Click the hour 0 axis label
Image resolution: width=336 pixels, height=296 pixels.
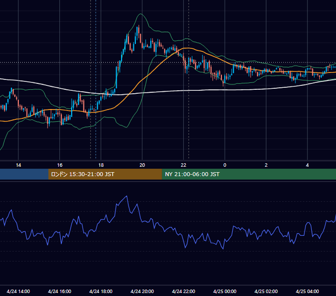pos(225,165)
